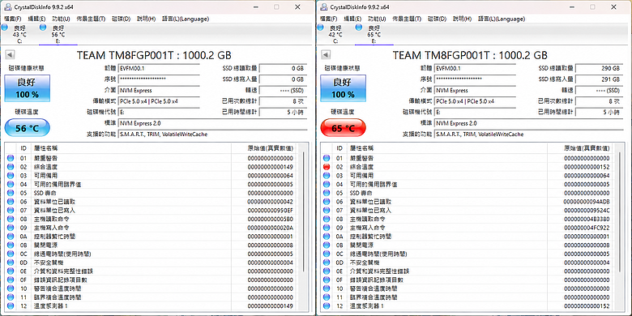Click blue orb of row 10 in 56 °C window

(11, 288)
